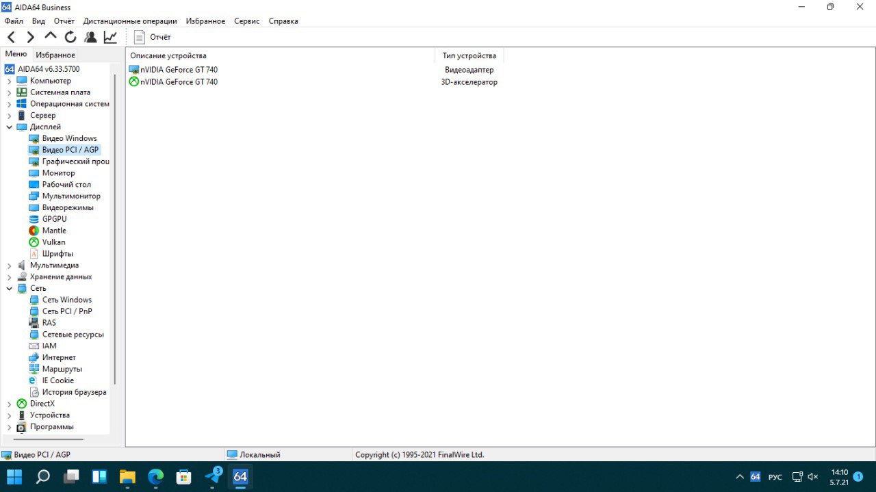
Task: Expand the Сервер tree node
Action: [x=9, y=116]
